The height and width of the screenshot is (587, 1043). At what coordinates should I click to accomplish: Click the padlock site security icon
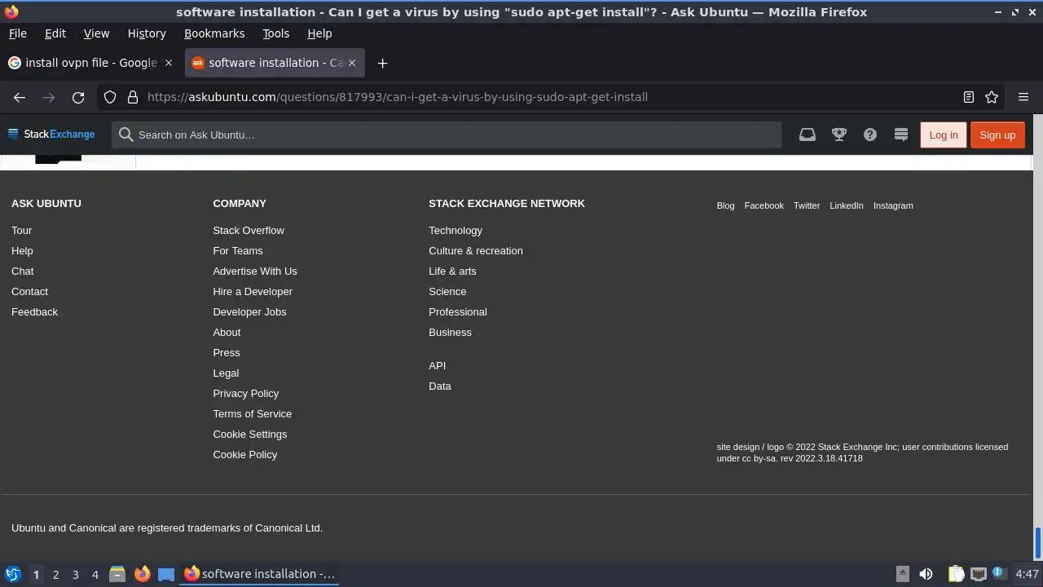tap(133, 97)
